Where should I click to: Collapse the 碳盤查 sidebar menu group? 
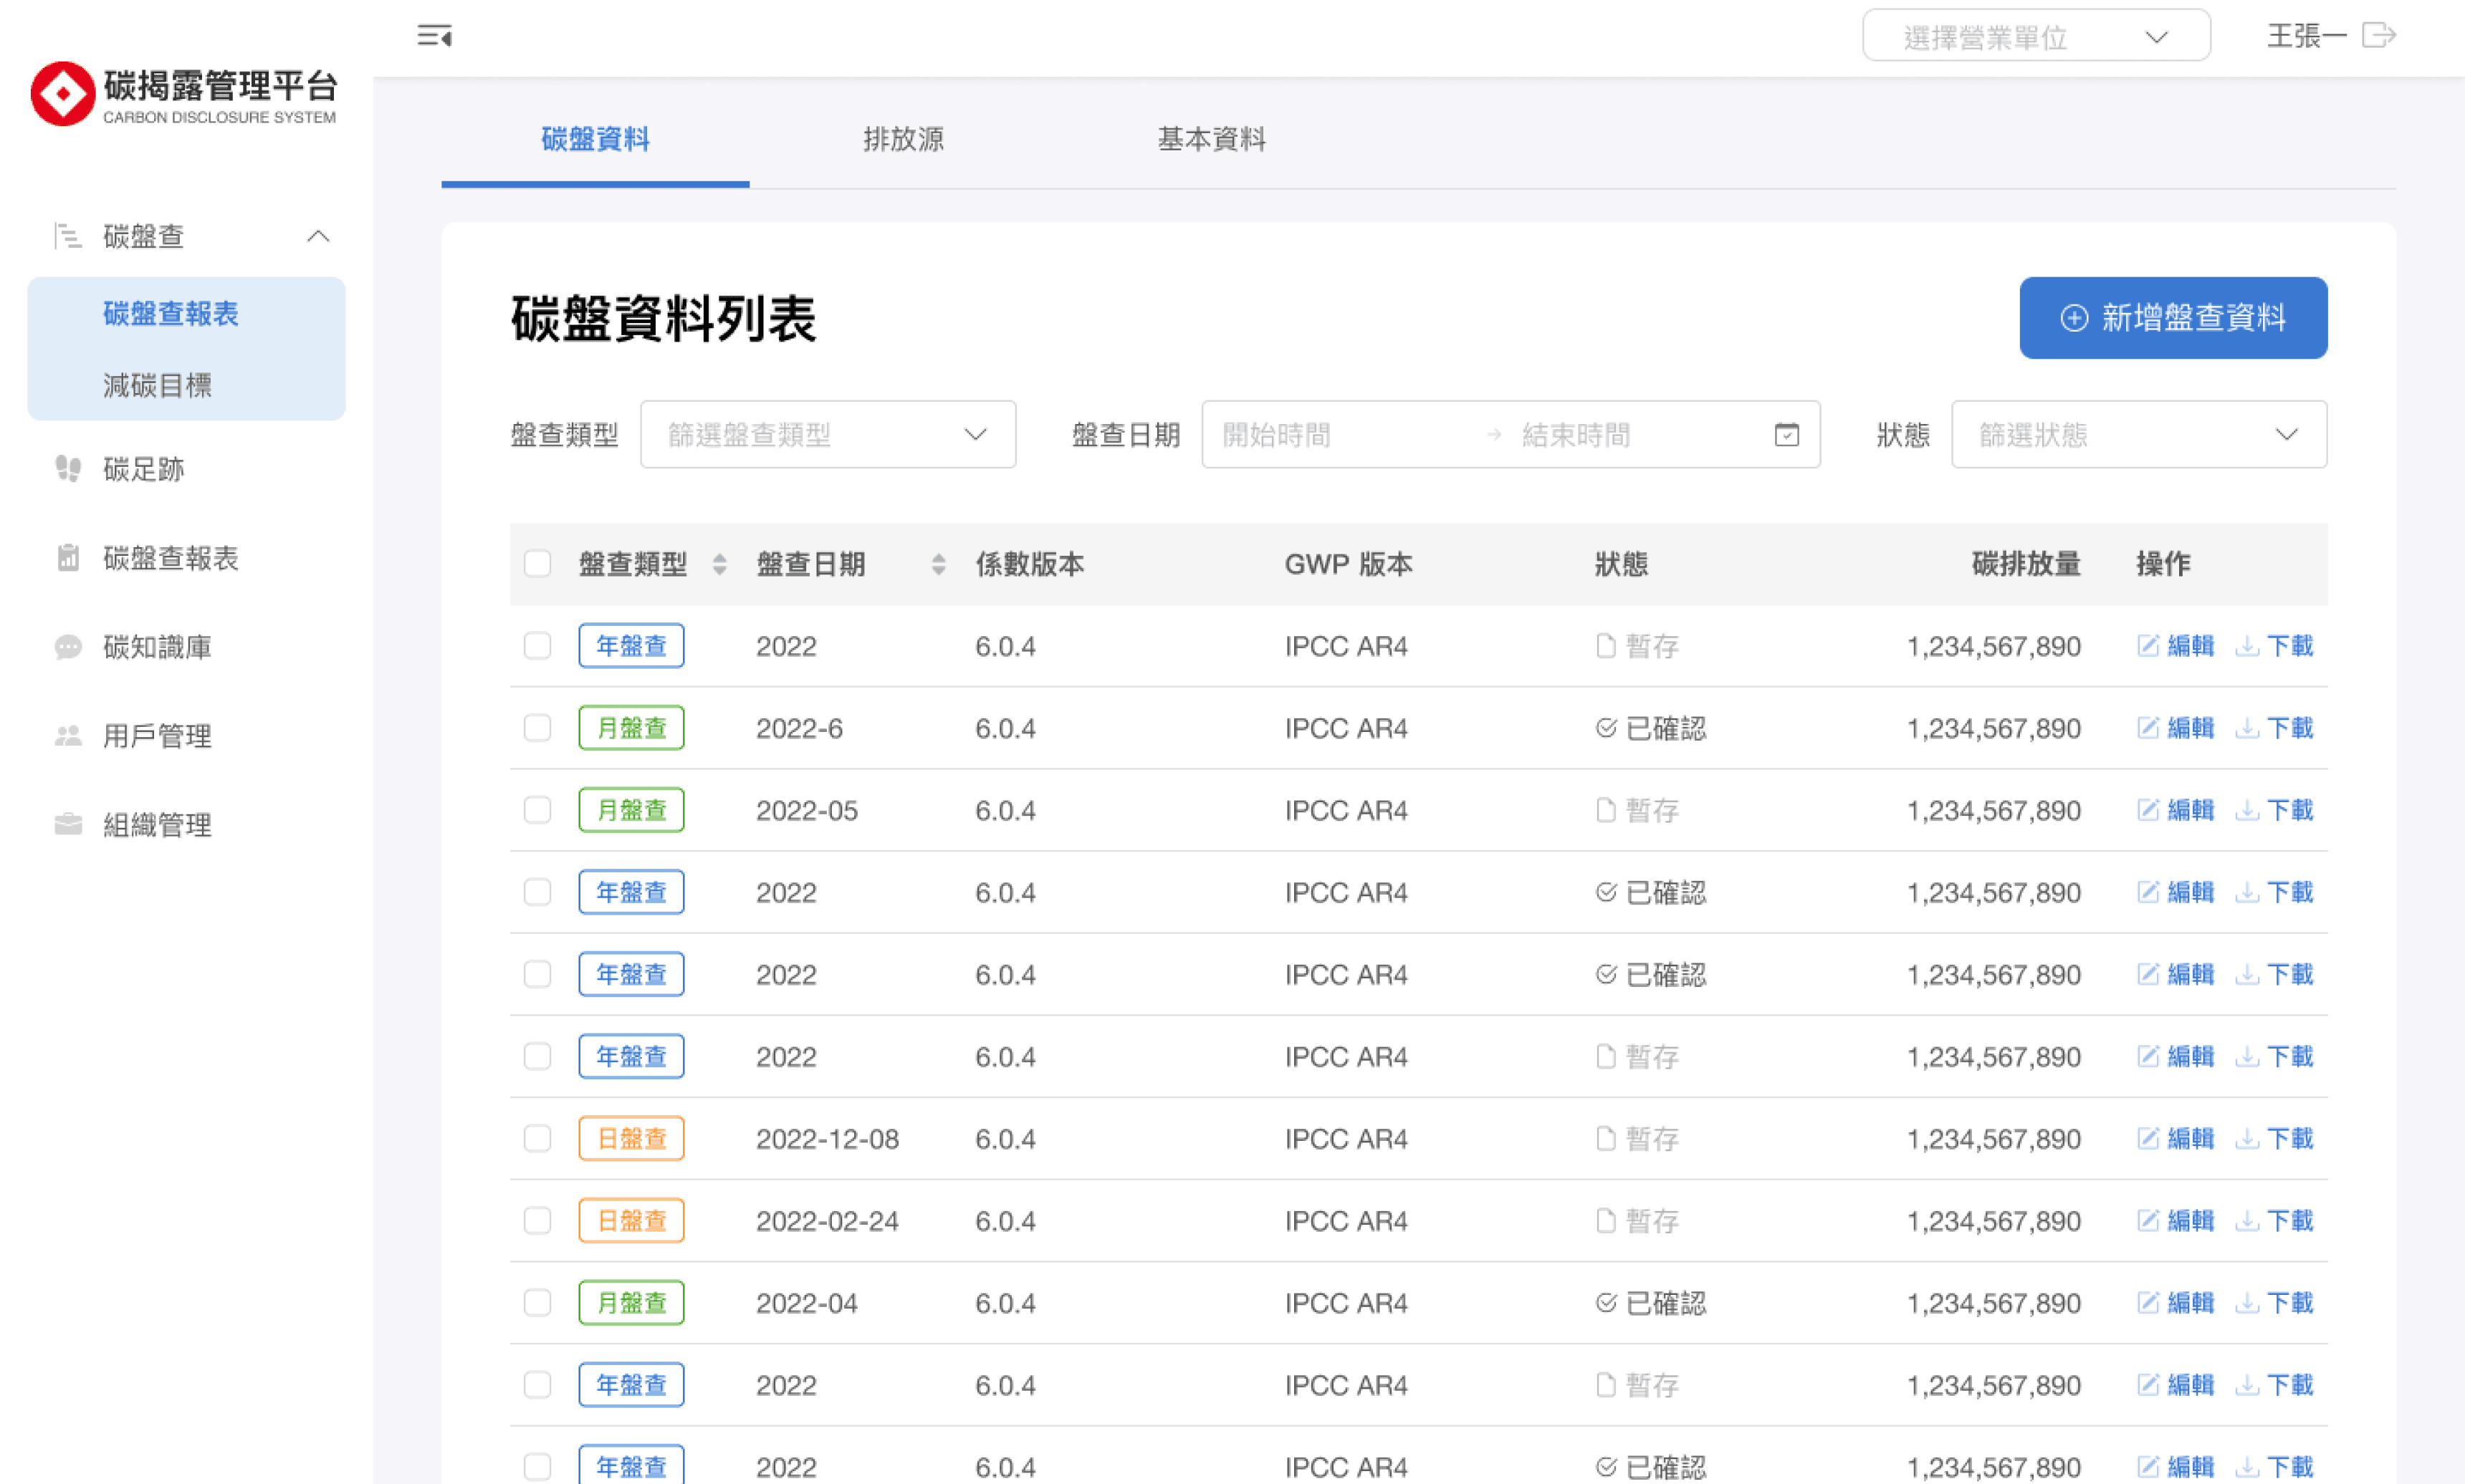click(x=318, y=236)
